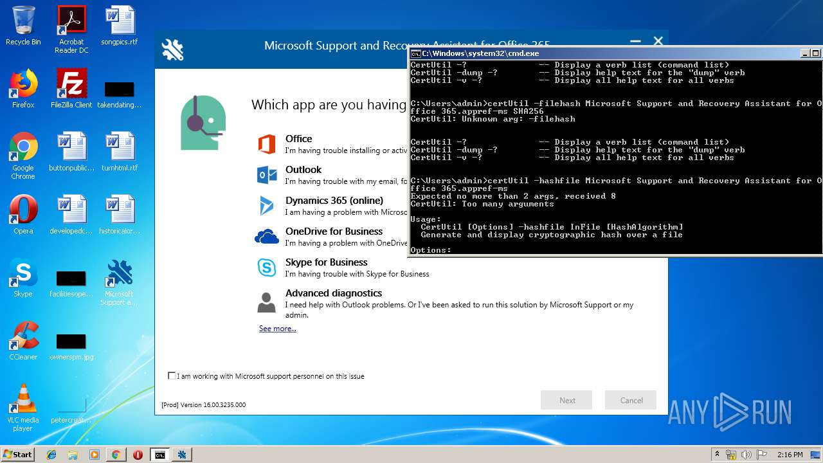Open songpics.rtf document on desktop
The width and height of the screenshot is (823, 463).
tap(120, 26)
